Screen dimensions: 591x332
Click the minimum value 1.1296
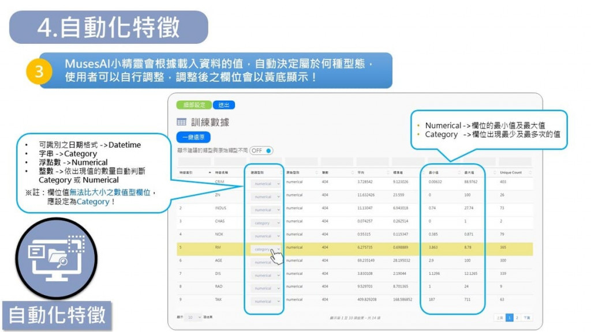(x=434, y=274)
